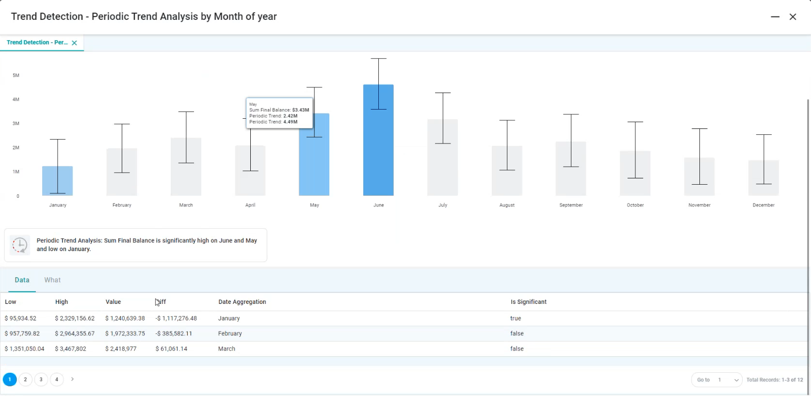Image resolution: width=811 pixels, height=396 pixels.
Task: Go to next page arrow
Action: (72, 379)
